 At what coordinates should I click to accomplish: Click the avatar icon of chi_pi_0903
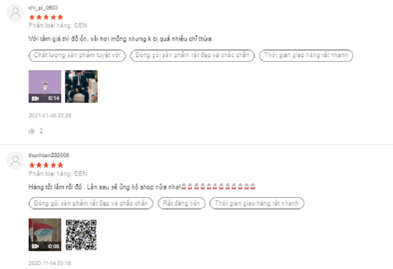[x=15, y=12]
